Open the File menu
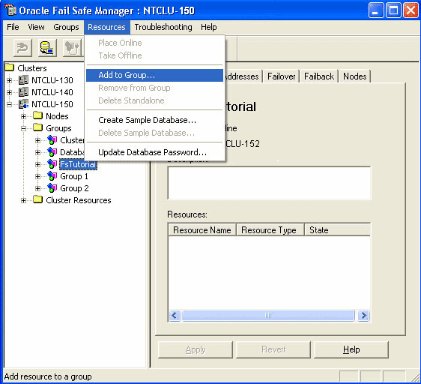Viewport: 421px width, 384px height. click(x=13, y=27)
